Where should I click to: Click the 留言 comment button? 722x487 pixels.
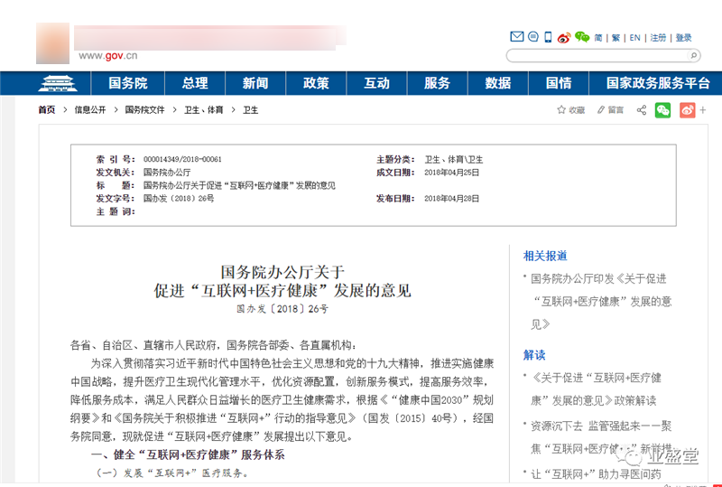click(609, 110)
